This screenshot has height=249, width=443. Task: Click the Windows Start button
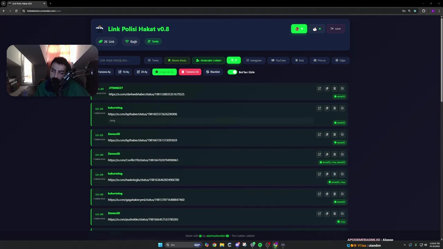point(160,245)
